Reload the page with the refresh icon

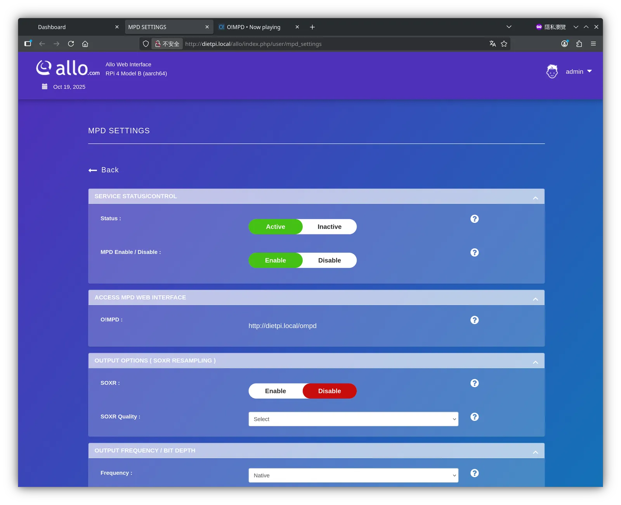point(71,44)
